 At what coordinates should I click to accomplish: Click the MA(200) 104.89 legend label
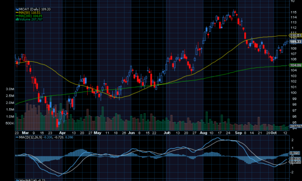pyautogui.click(x=30, y=16)
